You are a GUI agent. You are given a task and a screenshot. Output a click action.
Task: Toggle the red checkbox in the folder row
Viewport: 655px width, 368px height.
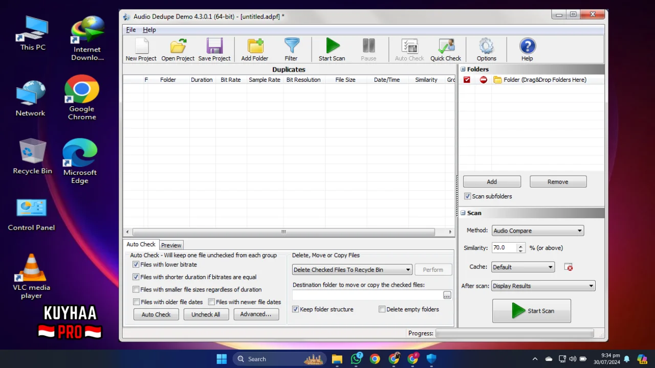(467, 80)
